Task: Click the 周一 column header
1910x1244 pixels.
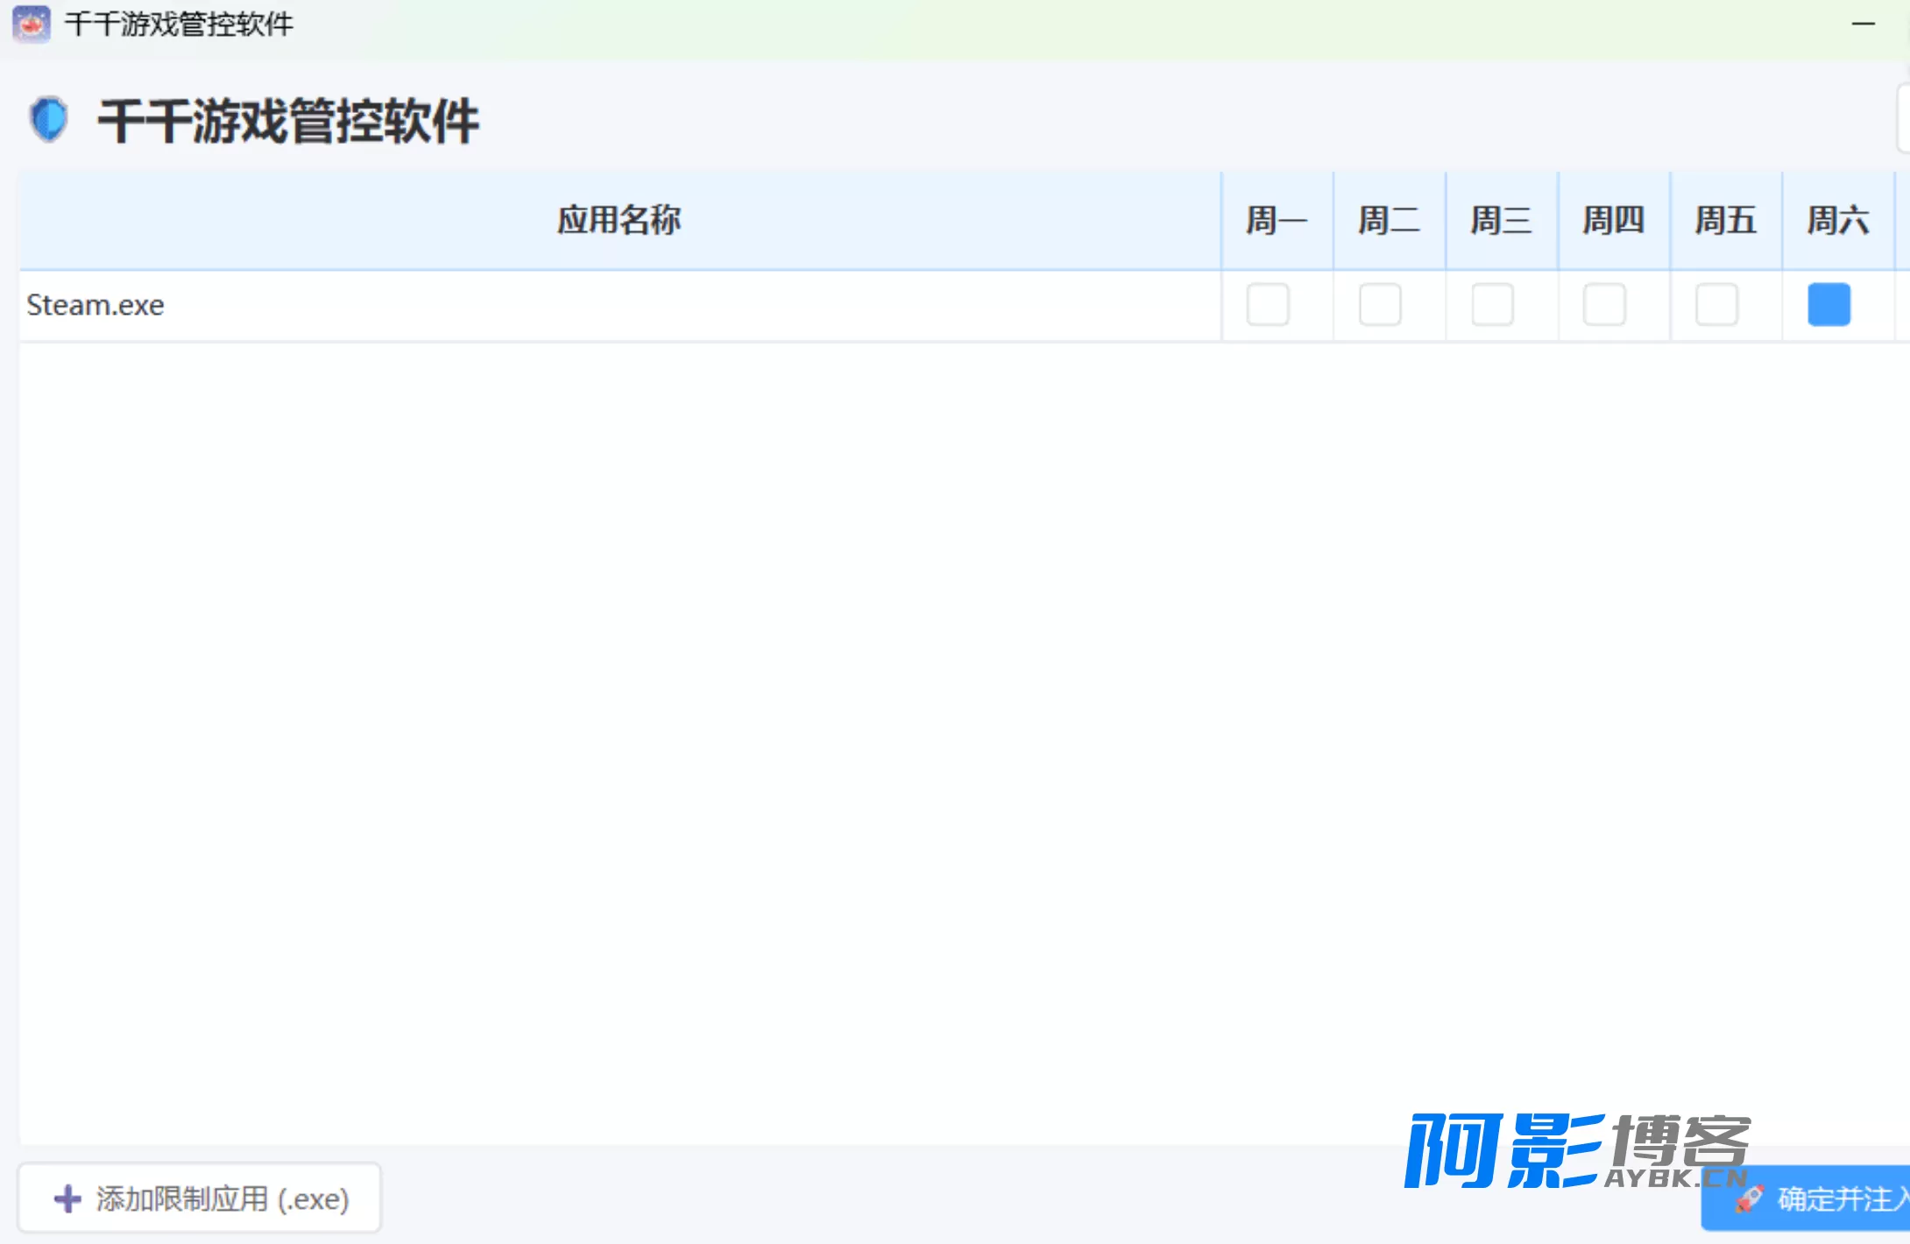Action: click(1276, 220)
